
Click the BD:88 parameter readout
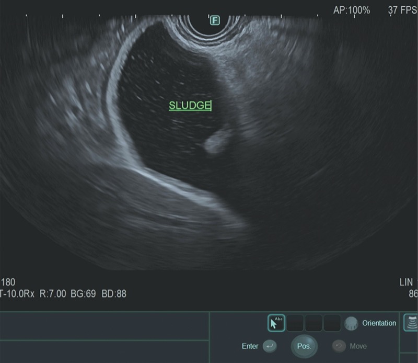point(113,294)
